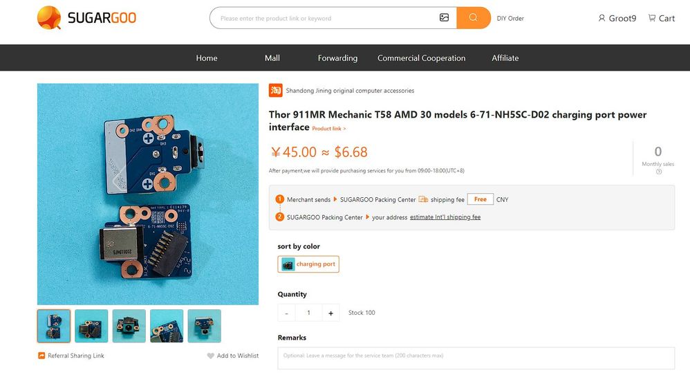The image size is (690, 384).
Task: Open the Groot9 user account
Action: pos(617,18)
